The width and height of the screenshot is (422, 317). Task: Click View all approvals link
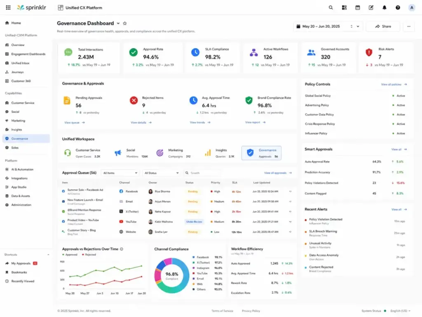[x=278, y=173]
